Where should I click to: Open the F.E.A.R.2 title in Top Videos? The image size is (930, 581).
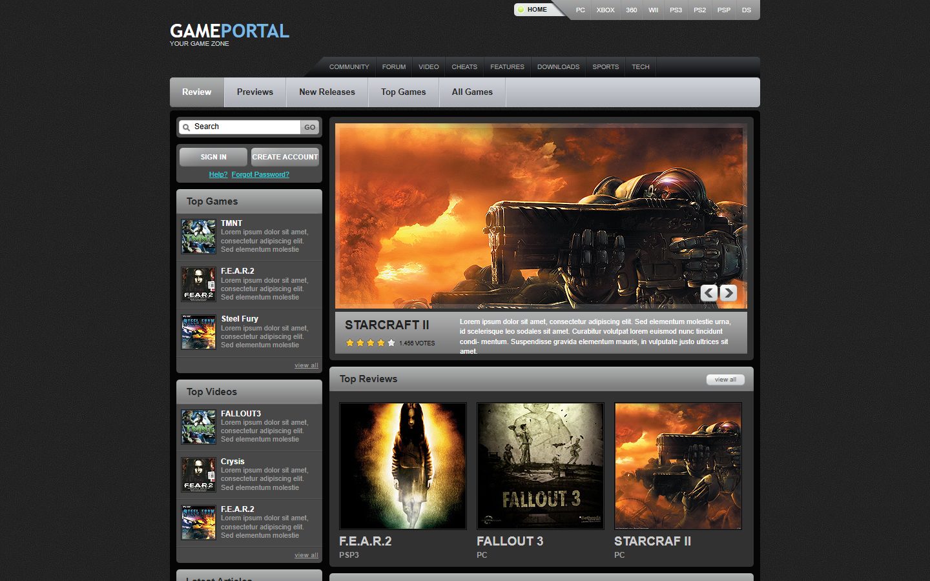coord(238,509)
